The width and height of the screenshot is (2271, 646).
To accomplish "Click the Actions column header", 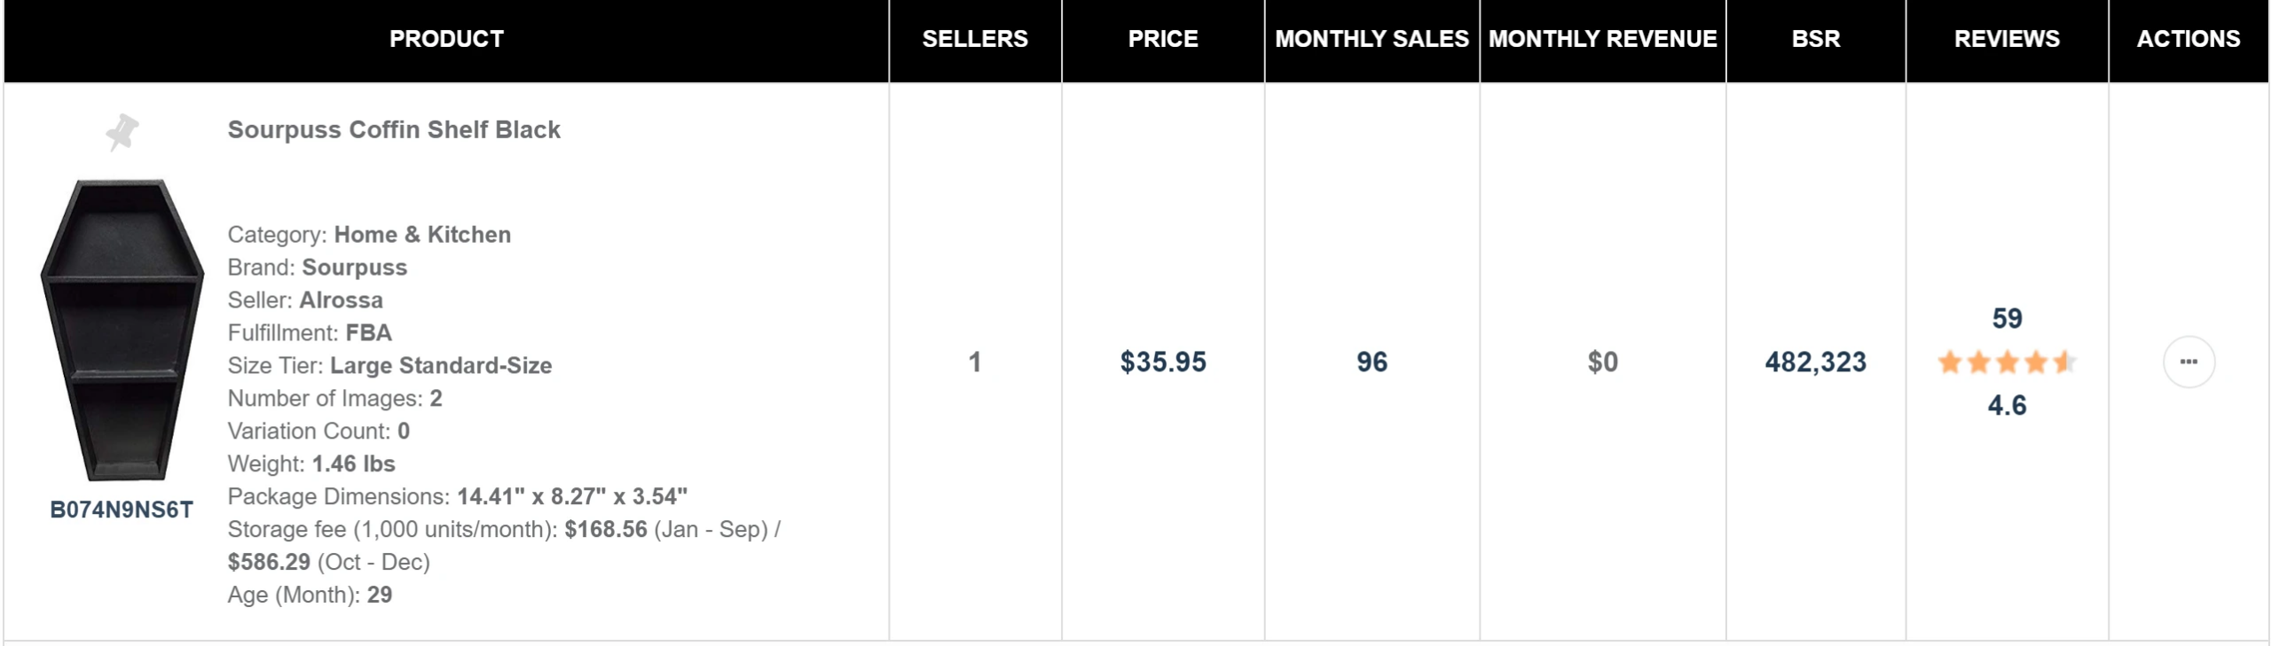I will coord(2188,39).
